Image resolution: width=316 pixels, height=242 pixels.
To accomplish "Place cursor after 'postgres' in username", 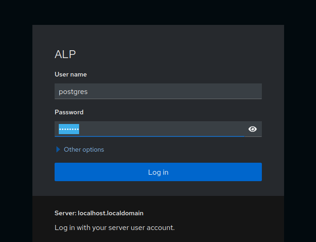I will (88, 92).
